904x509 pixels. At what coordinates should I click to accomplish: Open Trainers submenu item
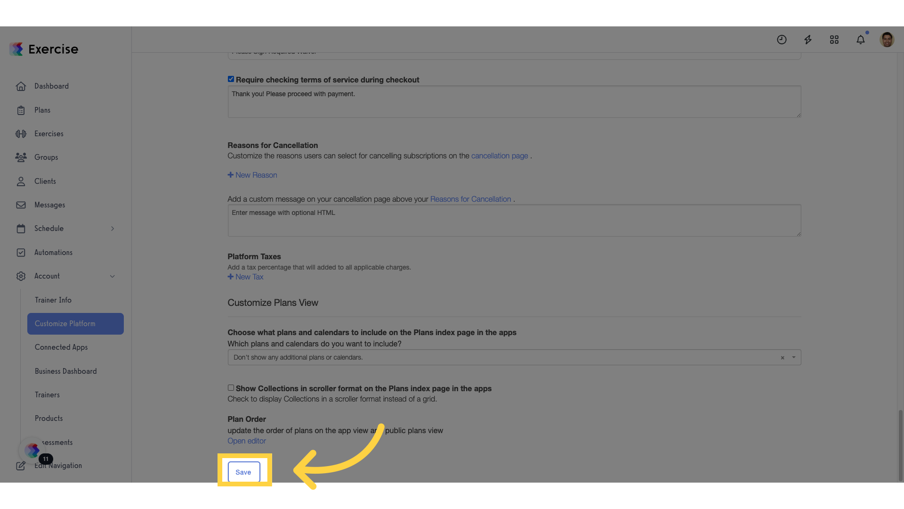(47, 395)
